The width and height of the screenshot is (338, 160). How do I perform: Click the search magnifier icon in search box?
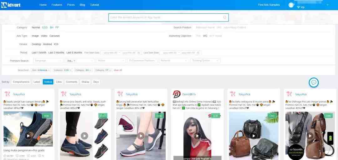pos(224,17)
